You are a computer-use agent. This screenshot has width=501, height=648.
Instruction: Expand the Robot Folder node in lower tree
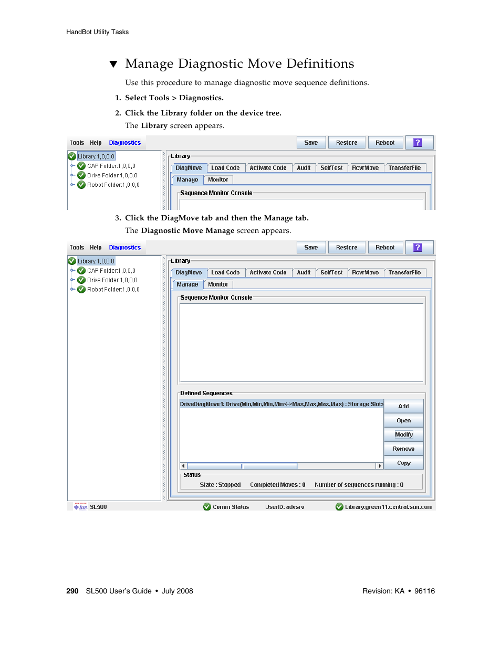tap(72, 290)
